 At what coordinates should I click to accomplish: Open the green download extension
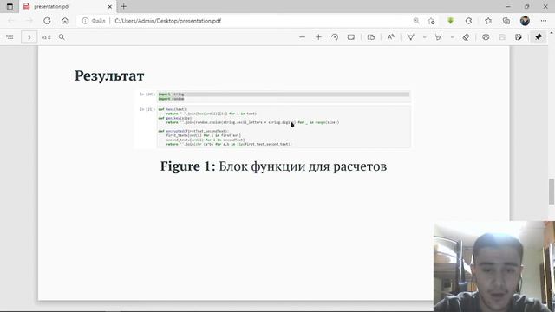click(x=451, y=21)
